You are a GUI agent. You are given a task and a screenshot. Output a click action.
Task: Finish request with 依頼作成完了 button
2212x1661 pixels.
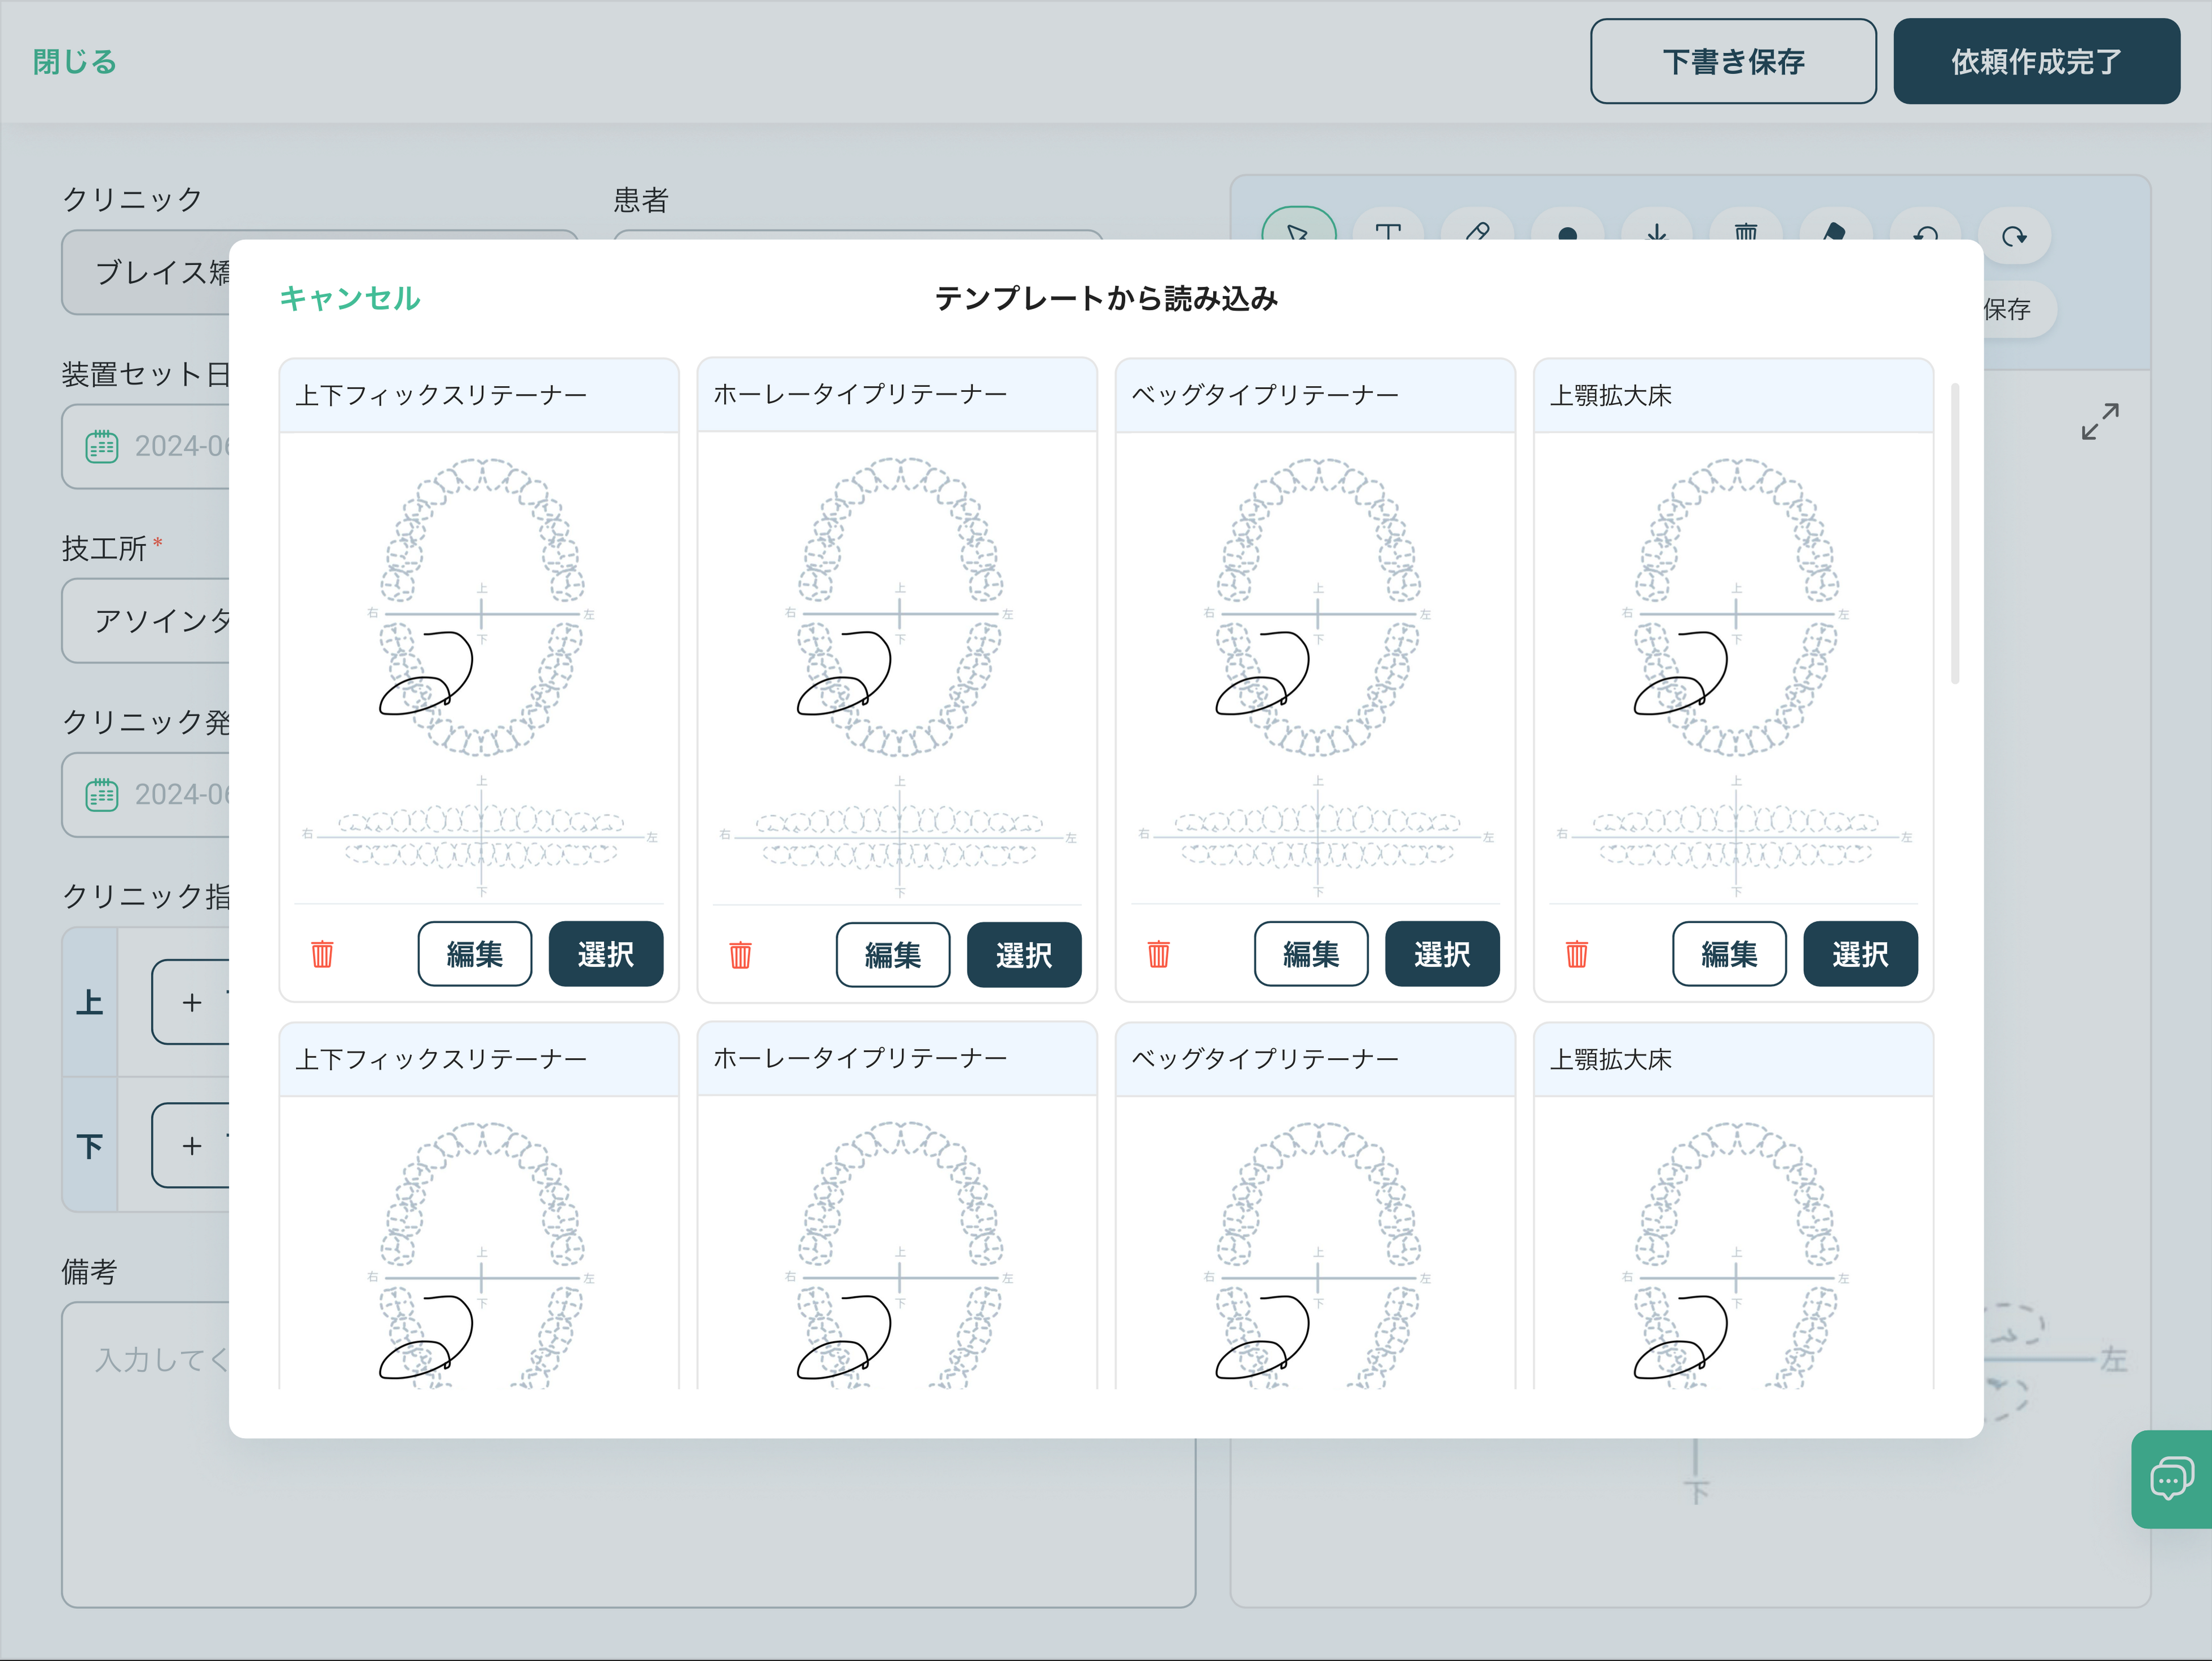[2036, 61]
